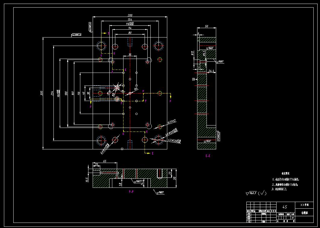Click the 30 vertical dimension text
Screen dimensions: 320x228
click(88, 93)
